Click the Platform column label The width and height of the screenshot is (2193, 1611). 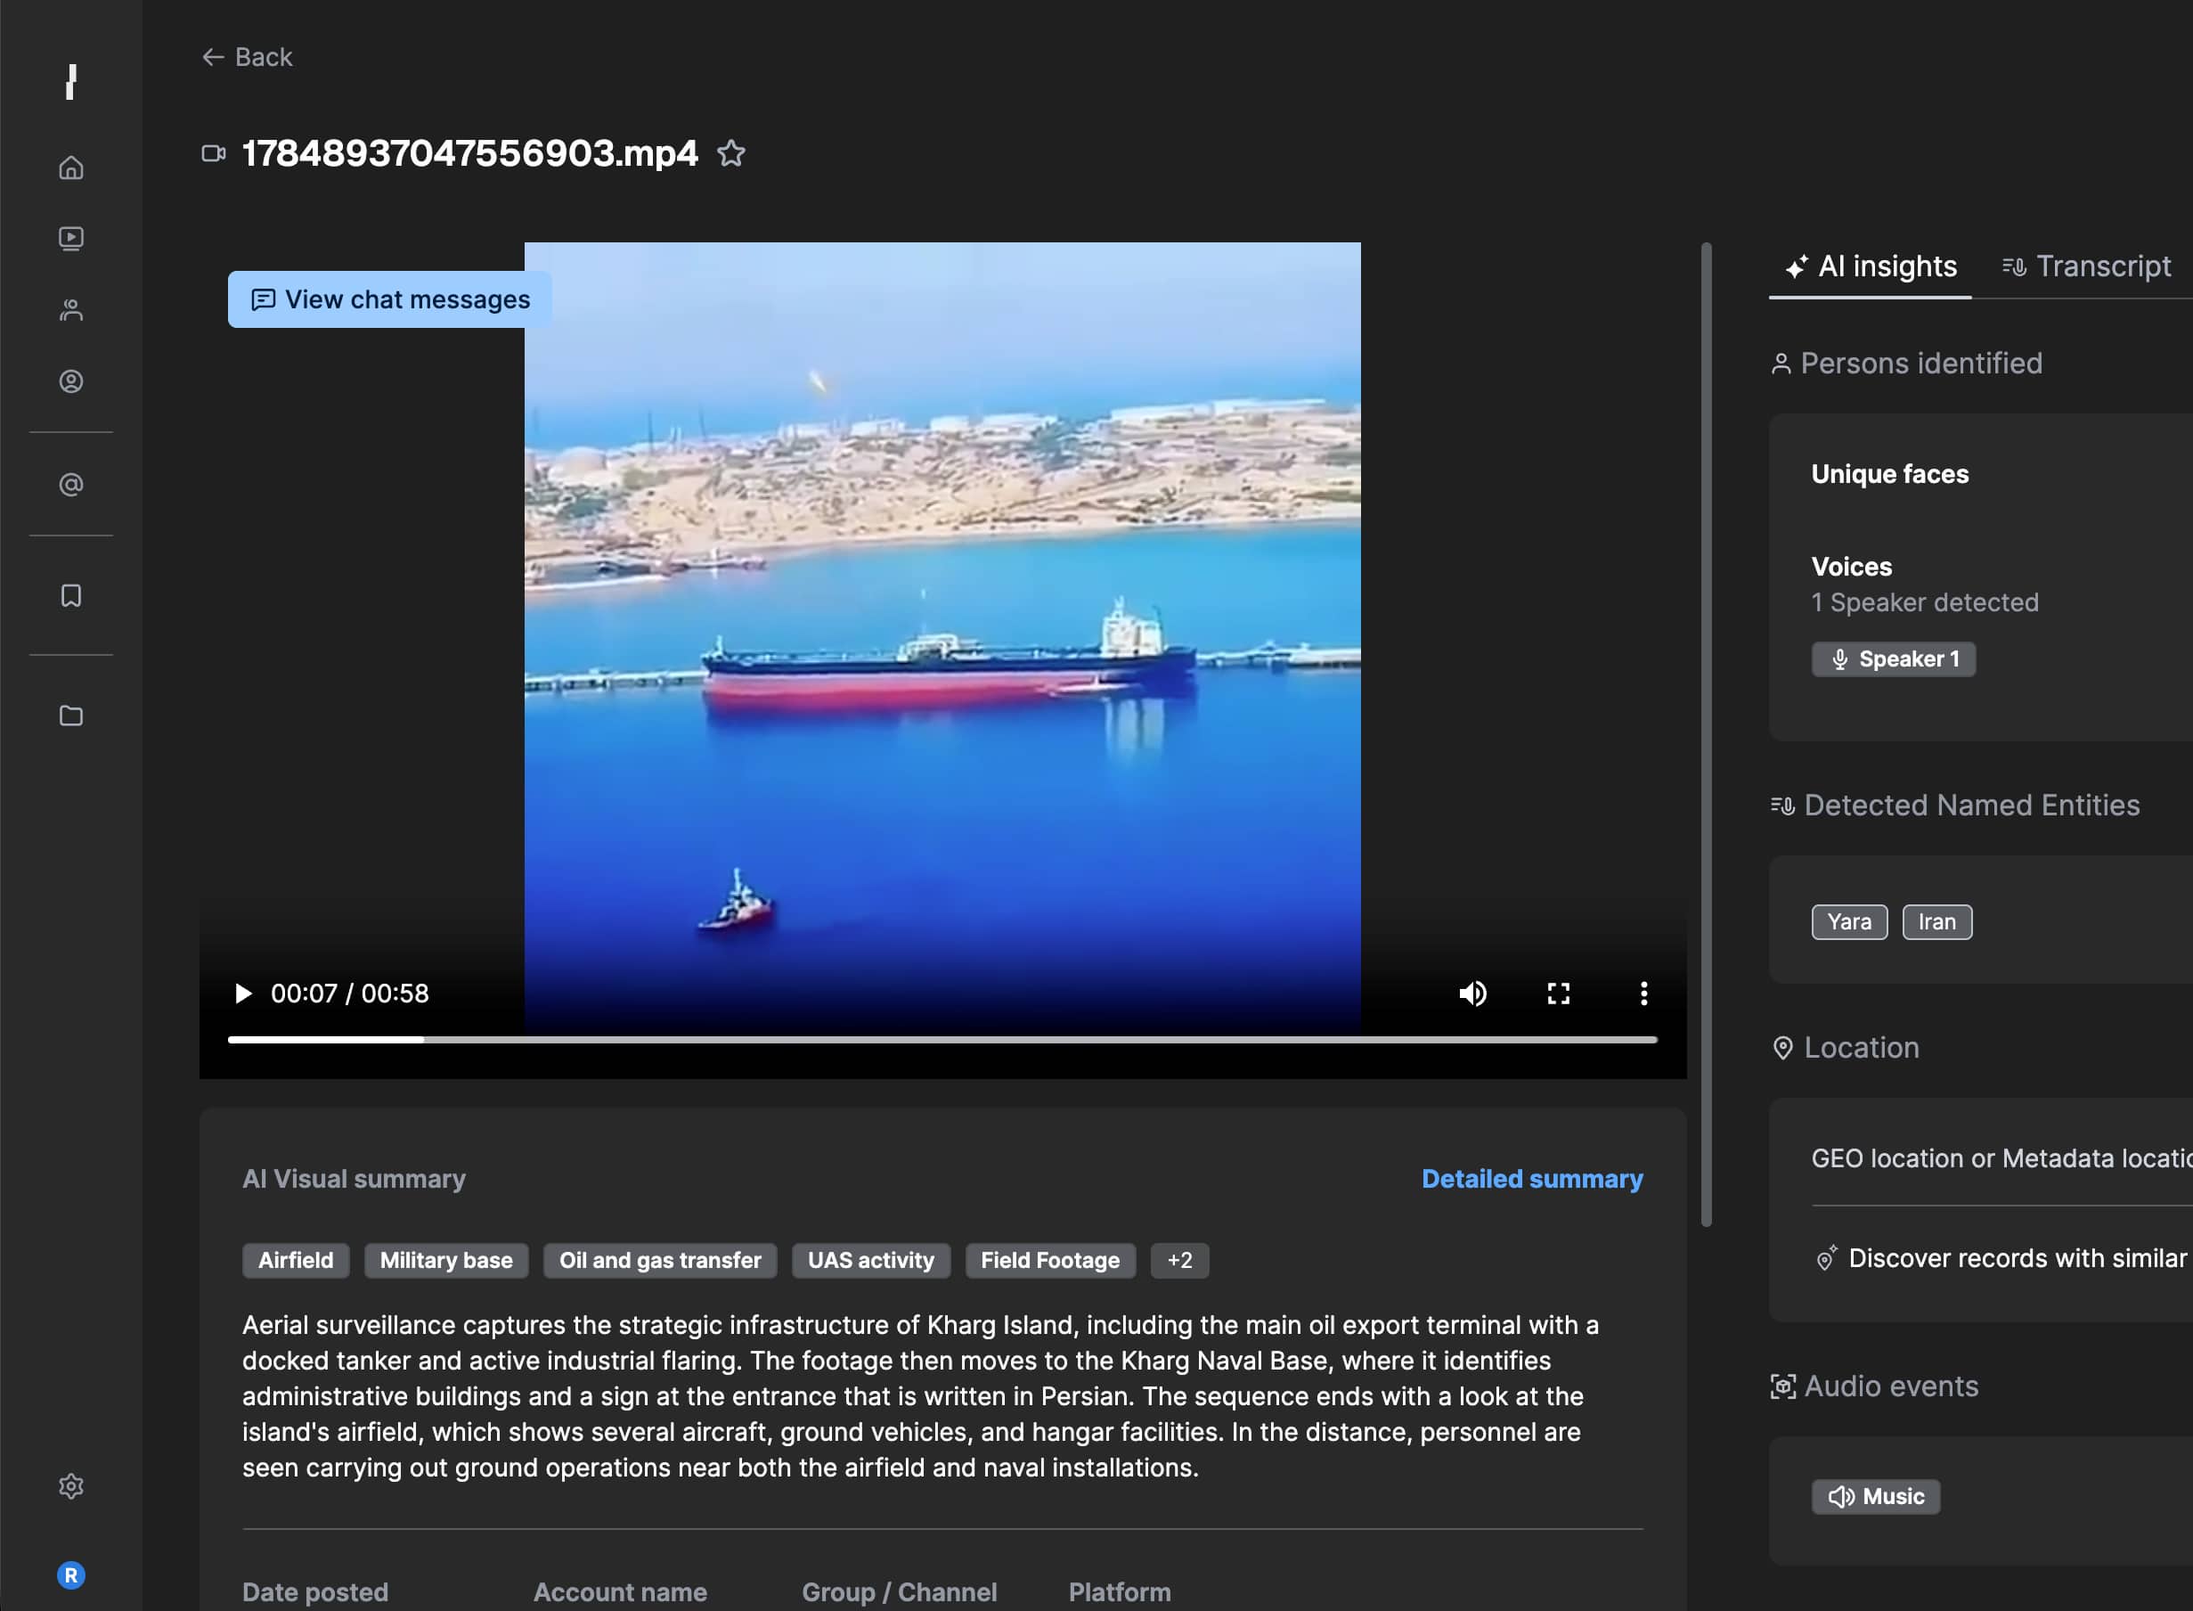pos(1120,1592)
